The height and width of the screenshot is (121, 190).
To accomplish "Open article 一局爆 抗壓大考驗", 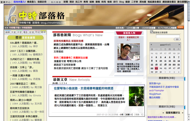I will 20,76.
